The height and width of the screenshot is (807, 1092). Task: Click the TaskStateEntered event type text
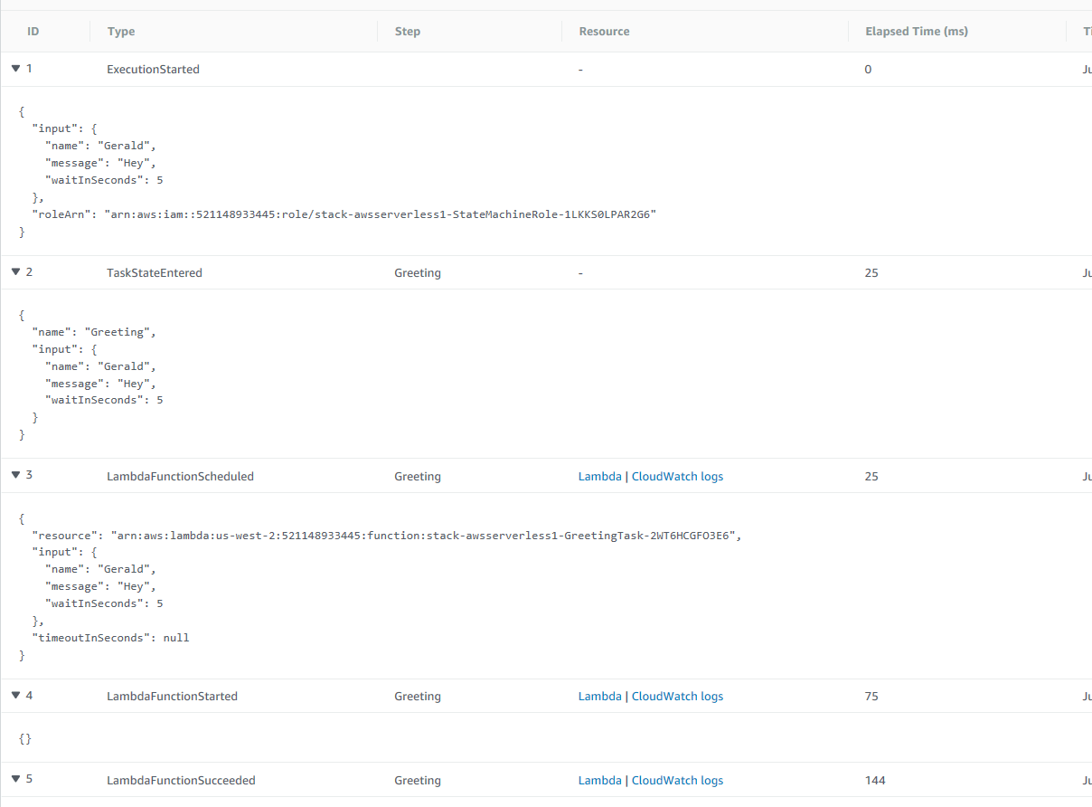click(155, 272)
